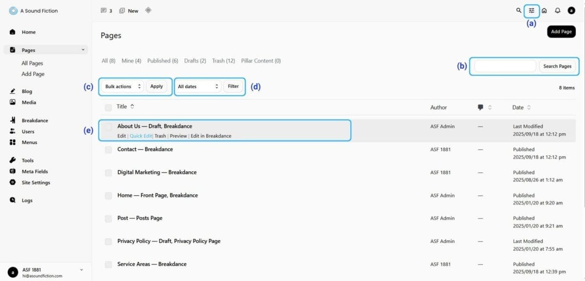
Task: Open the Site Settings icon
Action: [x=11, y=182]
